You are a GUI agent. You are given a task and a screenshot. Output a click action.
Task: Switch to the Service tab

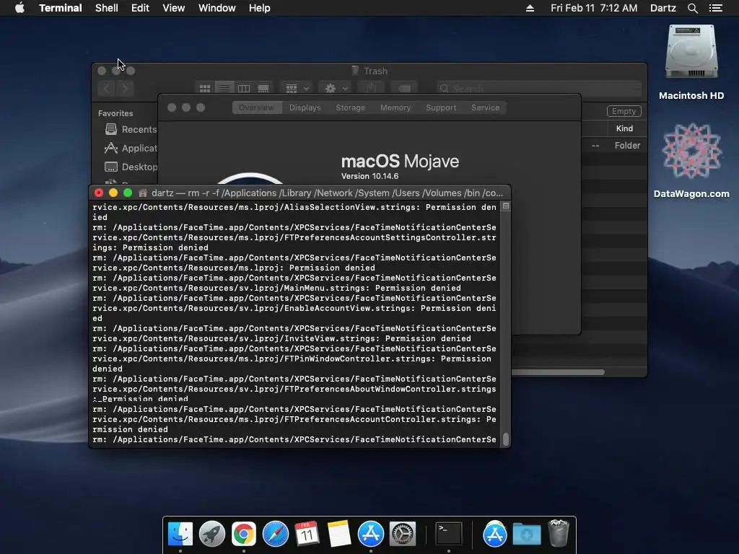[485, 107]
